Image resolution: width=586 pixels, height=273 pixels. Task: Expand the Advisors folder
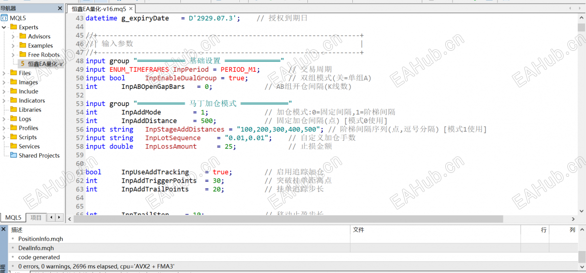coord(13,36)
